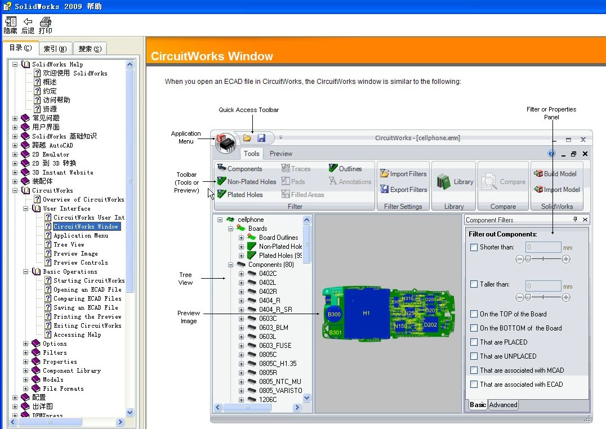606x429 pixels.
Task: Open the Application Menu help topic
Action: [x=81, y=235]
